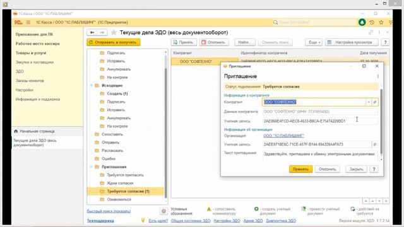Select Распаковать folder
Image resolution: width=404 pixels, height=227 pixels.
(112, 151)
